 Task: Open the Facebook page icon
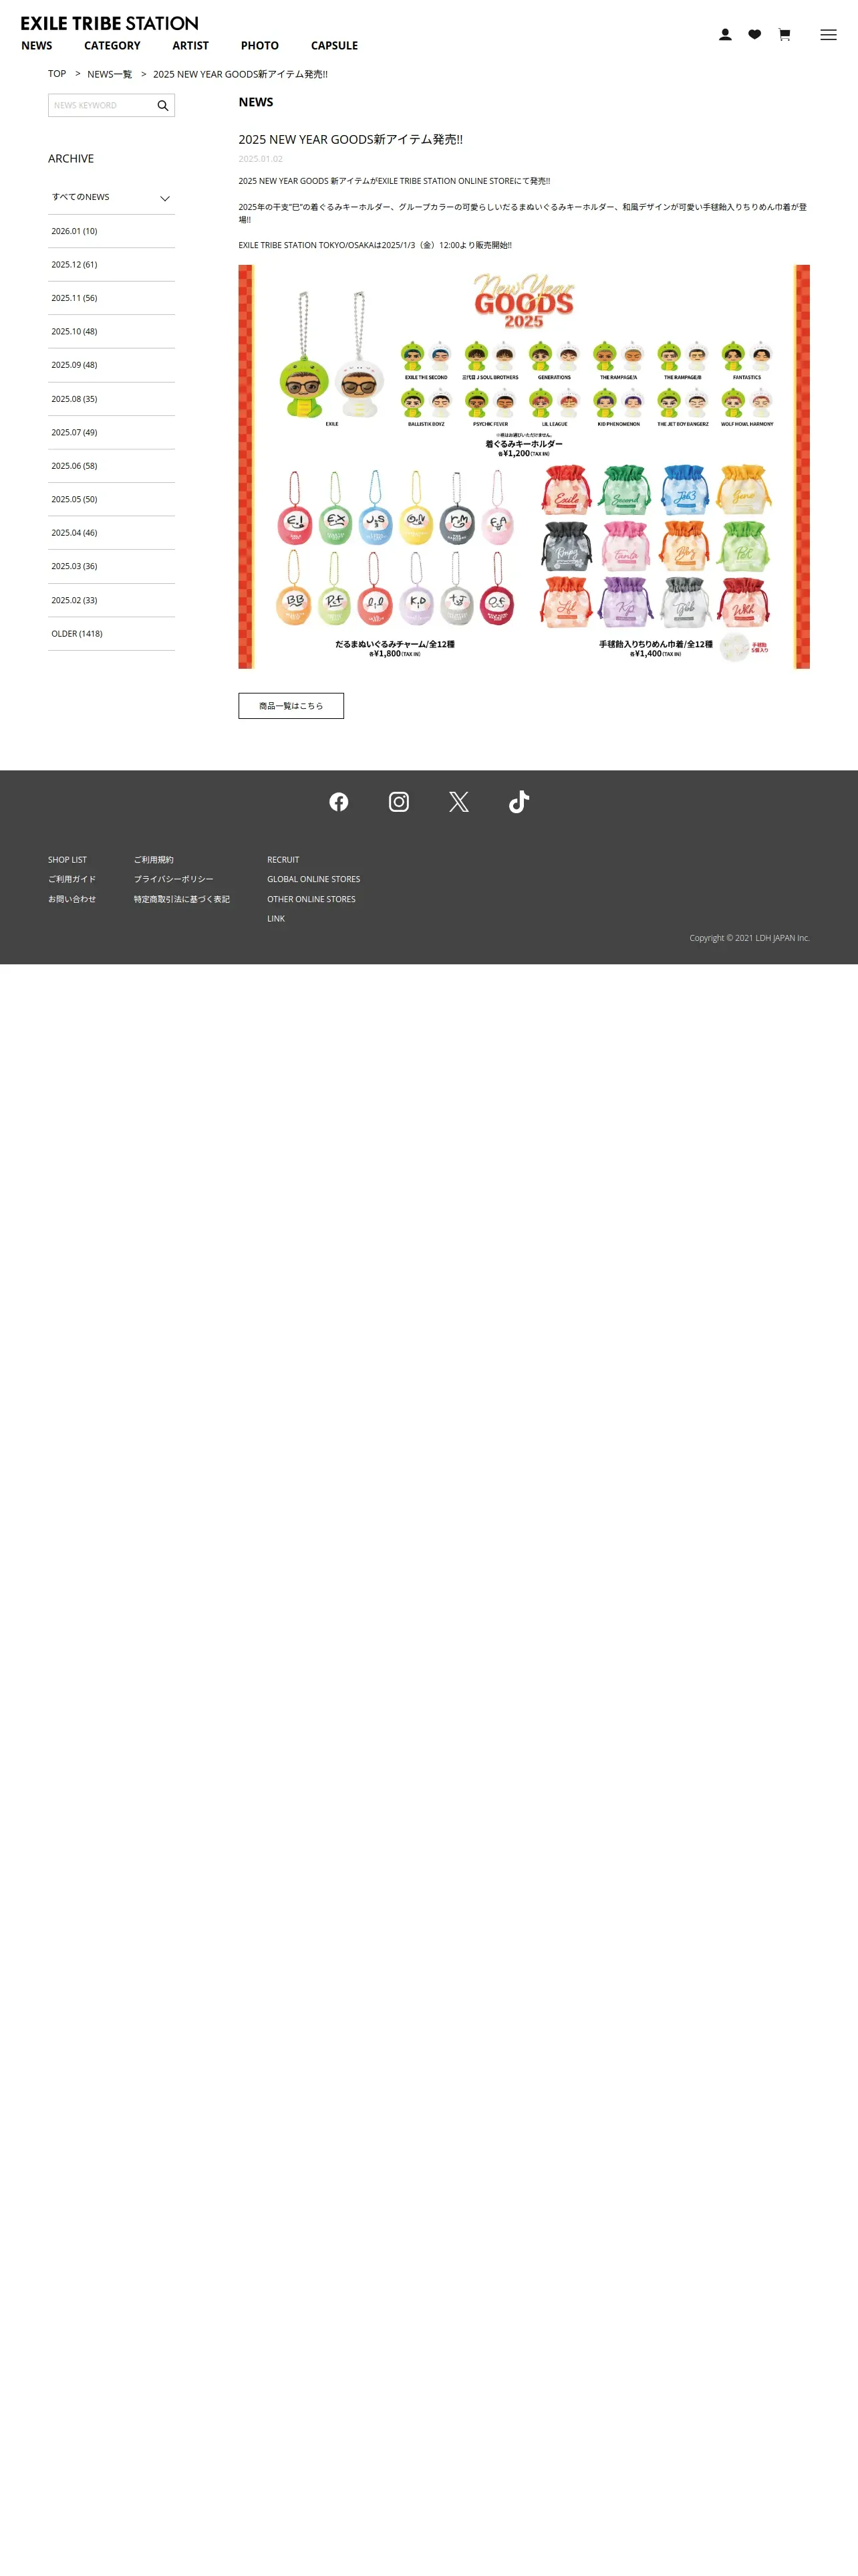pyautogui.click(x=339, y=802)
